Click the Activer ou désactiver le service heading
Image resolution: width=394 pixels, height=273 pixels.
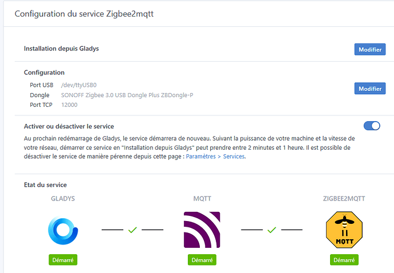tap(69, 126)
